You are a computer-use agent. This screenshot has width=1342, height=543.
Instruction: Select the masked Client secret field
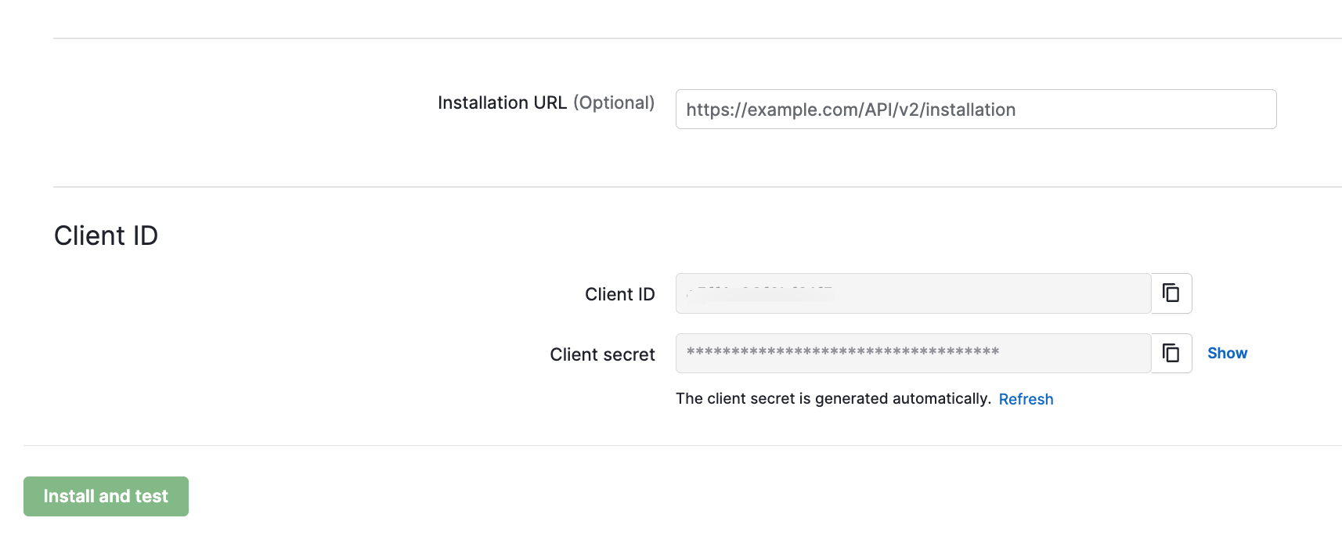pyautogui.click(x=913, y=354)
